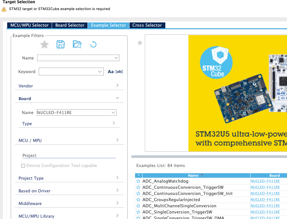
Task: Click the star column header in examples table
Action: click(139, 175)
